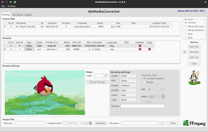Click the Clear button
This screenshot has height=132, width=208.
194,64
